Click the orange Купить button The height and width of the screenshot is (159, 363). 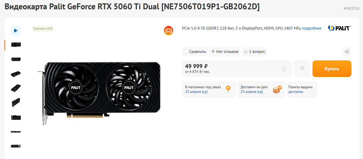pos(332,69)
